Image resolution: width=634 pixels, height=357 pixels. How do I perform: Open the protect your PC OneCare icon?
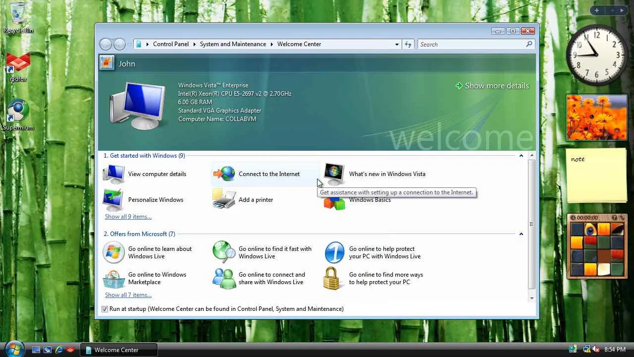click(334, 252)
